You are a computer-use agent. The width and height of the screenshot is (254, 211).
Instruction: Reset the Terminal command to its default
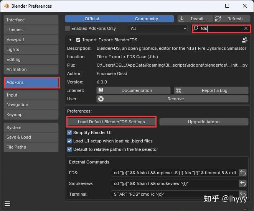[243, 194]
